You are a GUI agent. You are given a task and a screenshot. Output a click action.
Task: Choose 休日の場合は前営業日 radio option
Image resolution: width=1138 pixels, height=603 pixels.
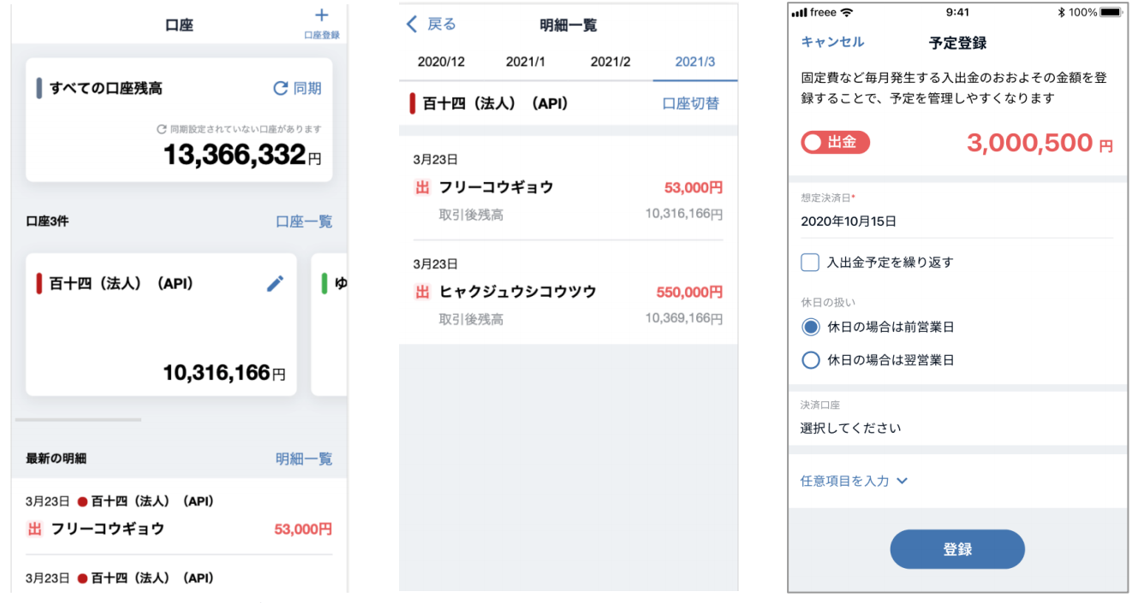point(810,327)
